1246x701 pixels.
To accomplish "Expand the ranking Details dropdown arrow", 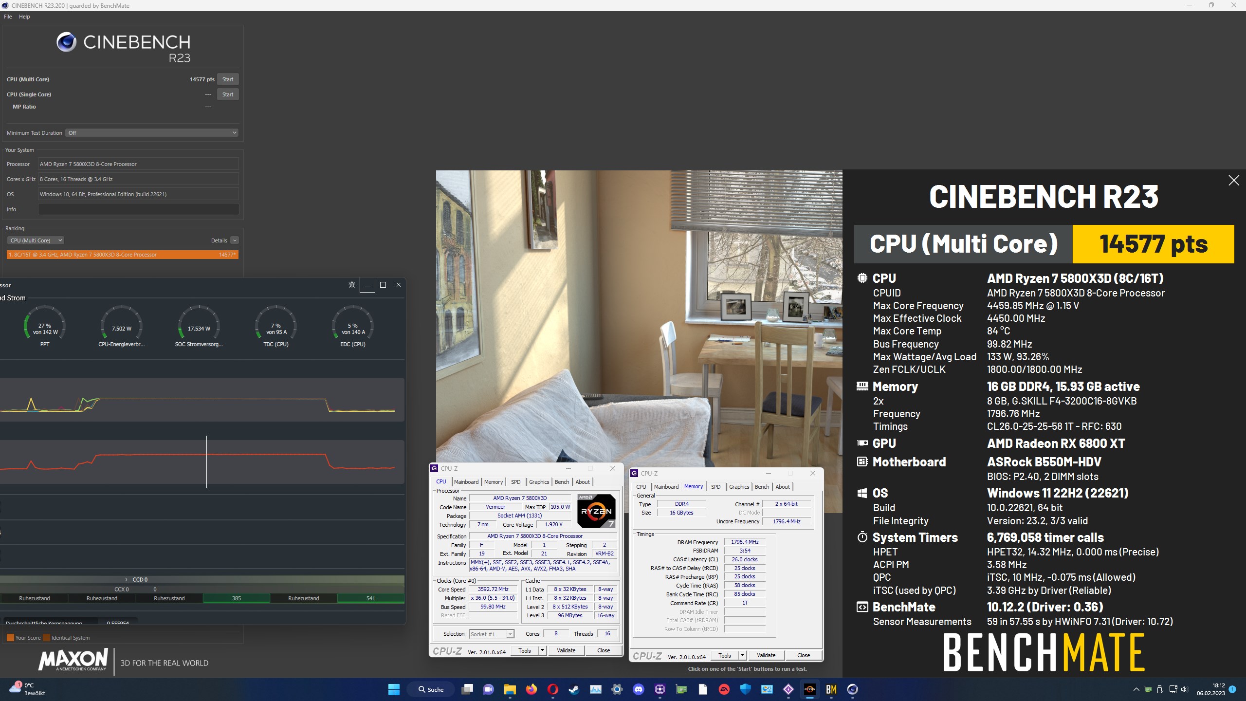I will tap(235, 240).
